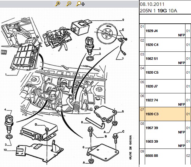Click the 19G reference in header
Image resolution: width=191 pixels, height=167 pixels.
pos(162,11)
